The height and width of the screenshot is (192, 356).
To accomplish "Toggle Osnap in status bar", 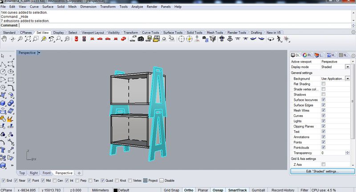I will click(218, 190).
